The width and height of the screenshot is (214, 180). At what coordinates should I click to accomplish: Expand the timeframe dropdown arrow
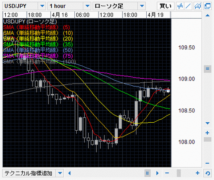pyautogui.click(x=87, y=6)
